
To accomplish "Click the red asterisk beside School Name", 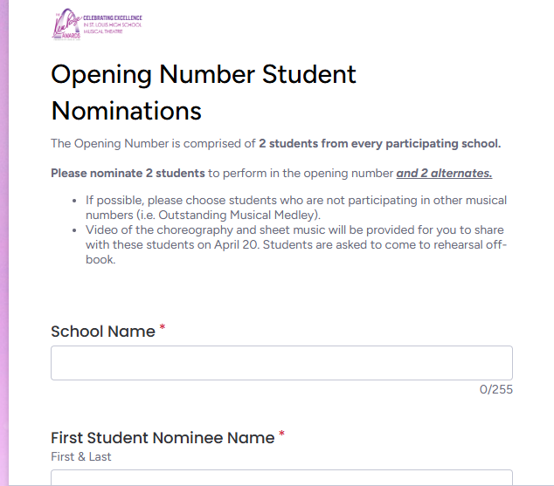I will click(163, 327).
